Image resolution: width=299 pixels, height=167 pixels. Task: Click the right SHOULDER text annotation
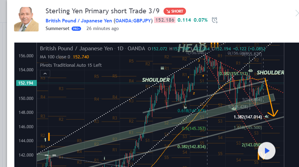coord(270,73)
